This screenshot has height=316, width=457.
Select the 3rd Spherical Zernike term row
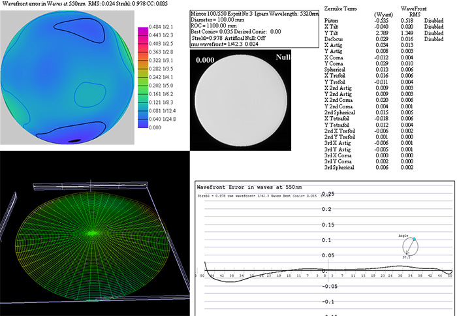339,168
